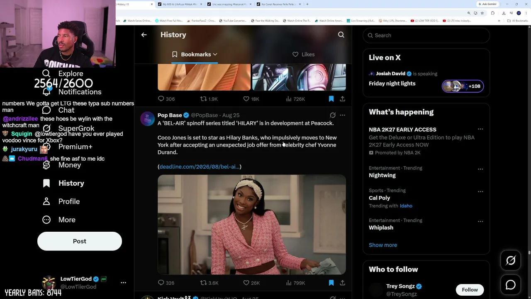The height and width of the screenshot is (299, 531).
Task: Open more options for Whiplash trend
Action: 480,222
